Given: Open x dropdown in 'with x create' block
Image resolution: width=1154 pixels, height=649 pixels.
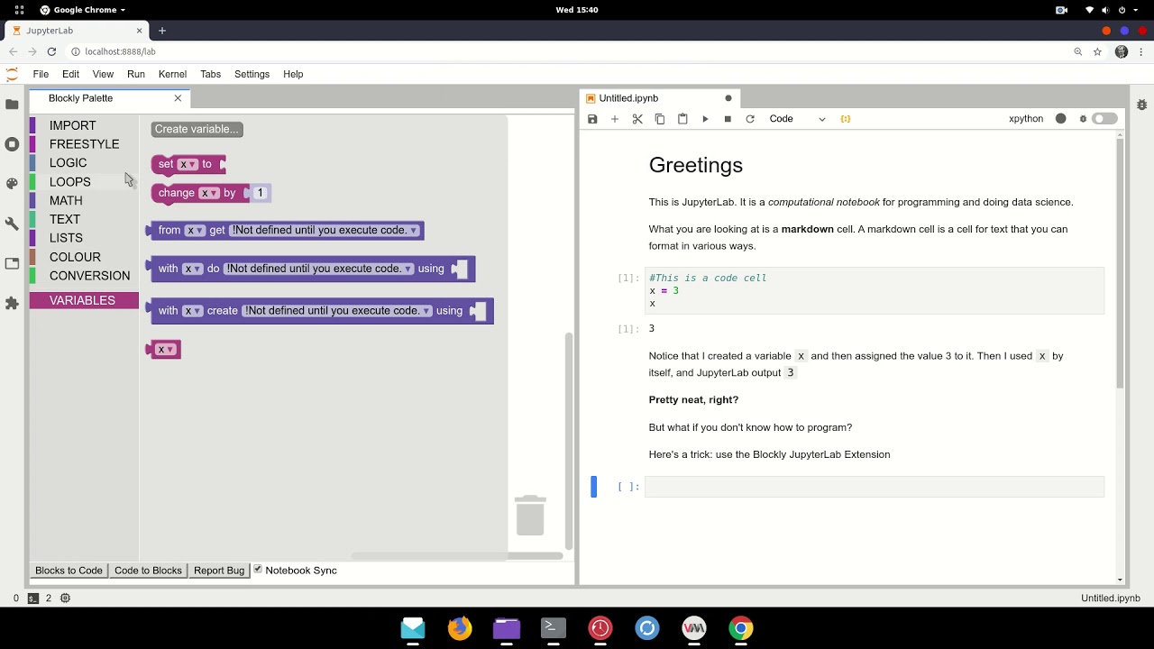Looking at the screenshot, I should [x=193, y=311].
